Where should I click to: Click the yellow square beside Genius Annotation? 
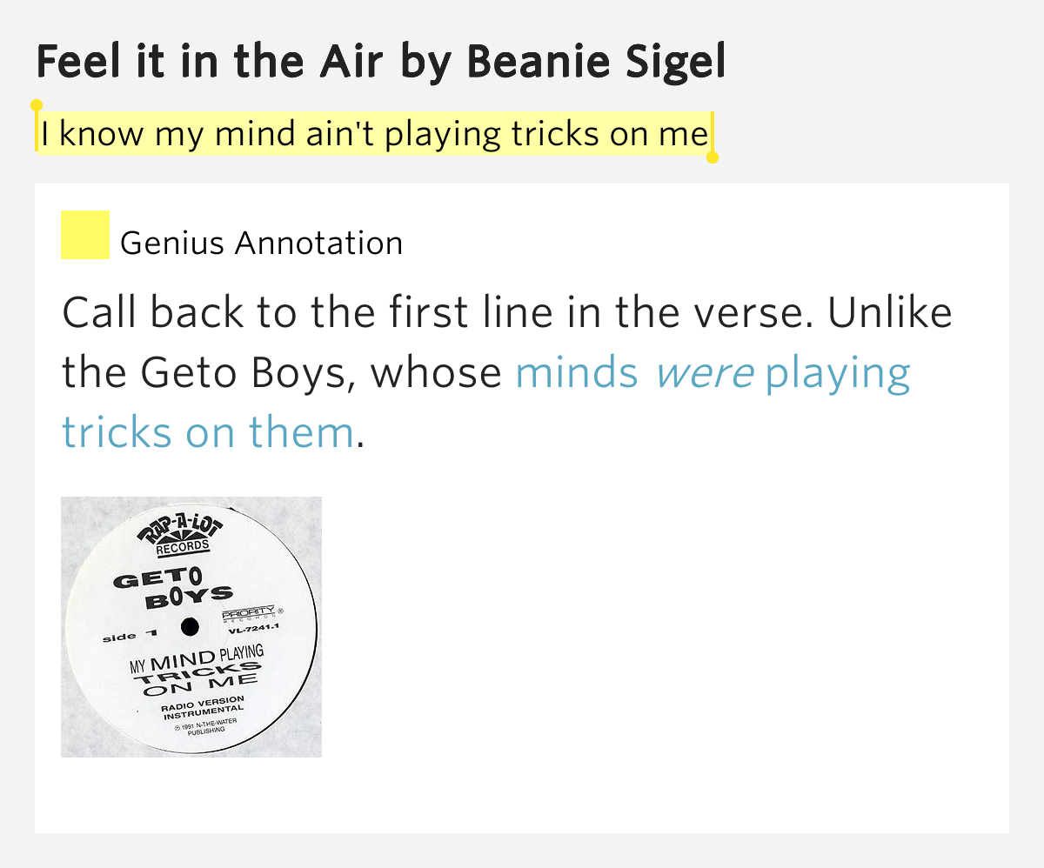pos(84,235)
